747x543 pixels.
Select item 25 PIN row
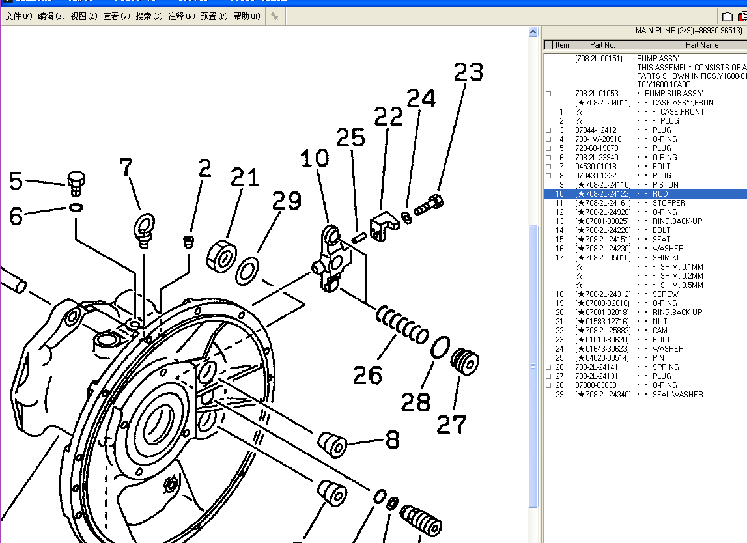pos(645,358)
